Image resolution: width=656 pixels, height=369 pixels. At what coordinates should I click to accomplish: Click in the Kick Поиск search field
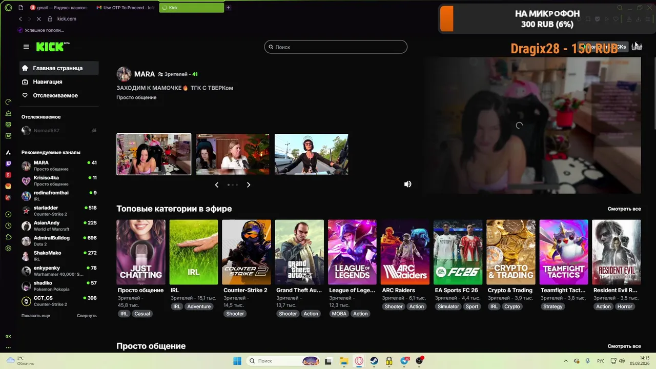[x=336, y=47]
